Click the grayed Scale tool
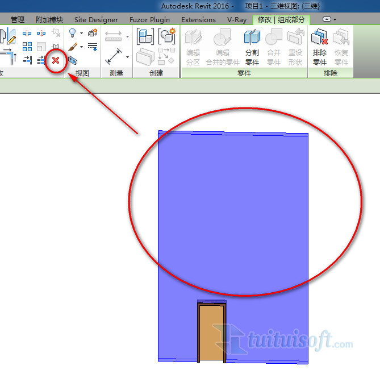 pyautogui.click(x=41, y=47)
